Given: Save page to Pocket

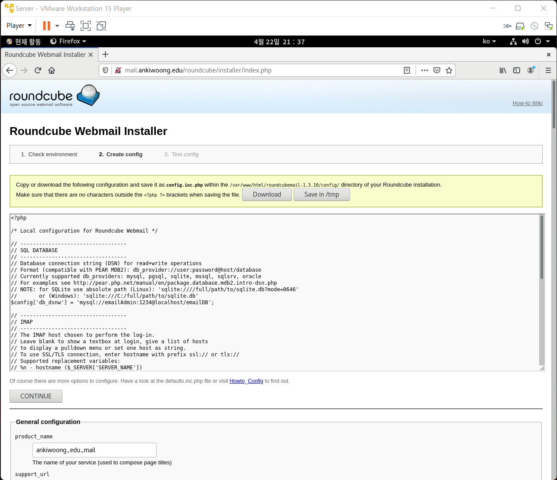Looking at the screenshot, I should click(x=437, y=70).
